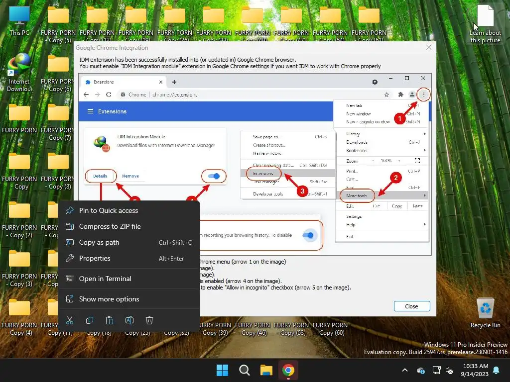Viewport: 510px width, 382px height.
Task: Select the Cut icon in context menu
Action: pyautogui.click(x=70, y=320)
